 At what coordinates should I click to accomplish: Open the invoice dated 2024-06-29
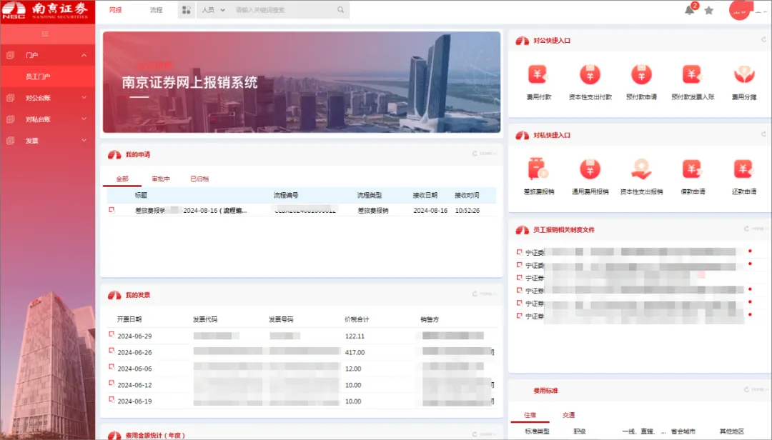coord(302,336)
